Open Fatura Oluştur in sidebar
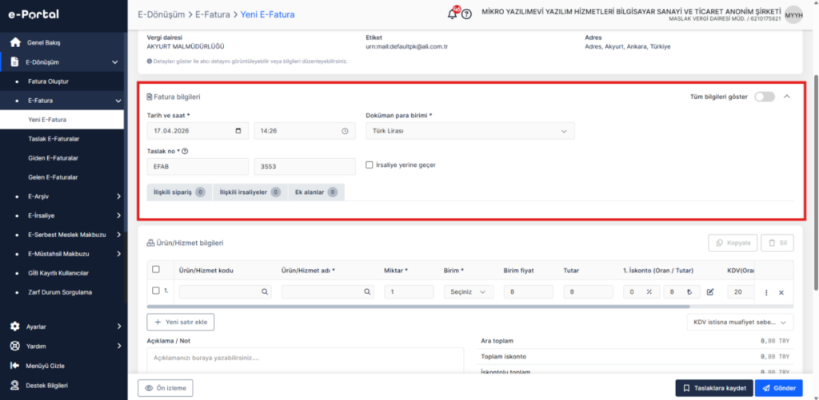The width and height of the screenshot is (819, 400). [x=48, y=81]
